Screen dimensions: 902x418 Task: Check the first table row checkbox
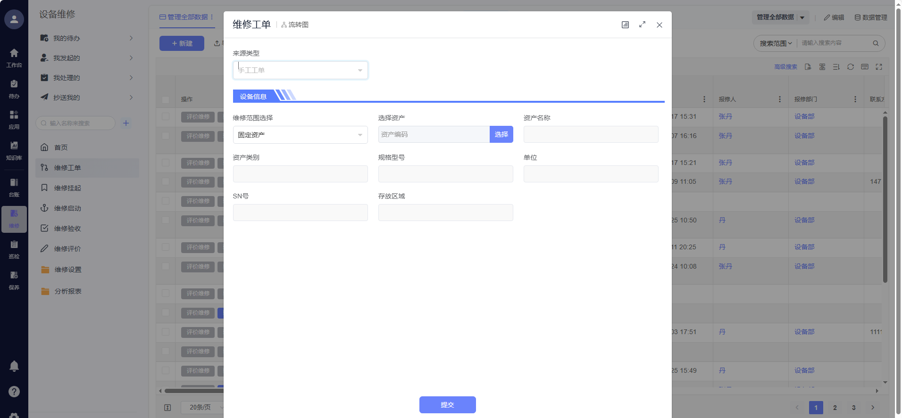(x=166, y=116)
